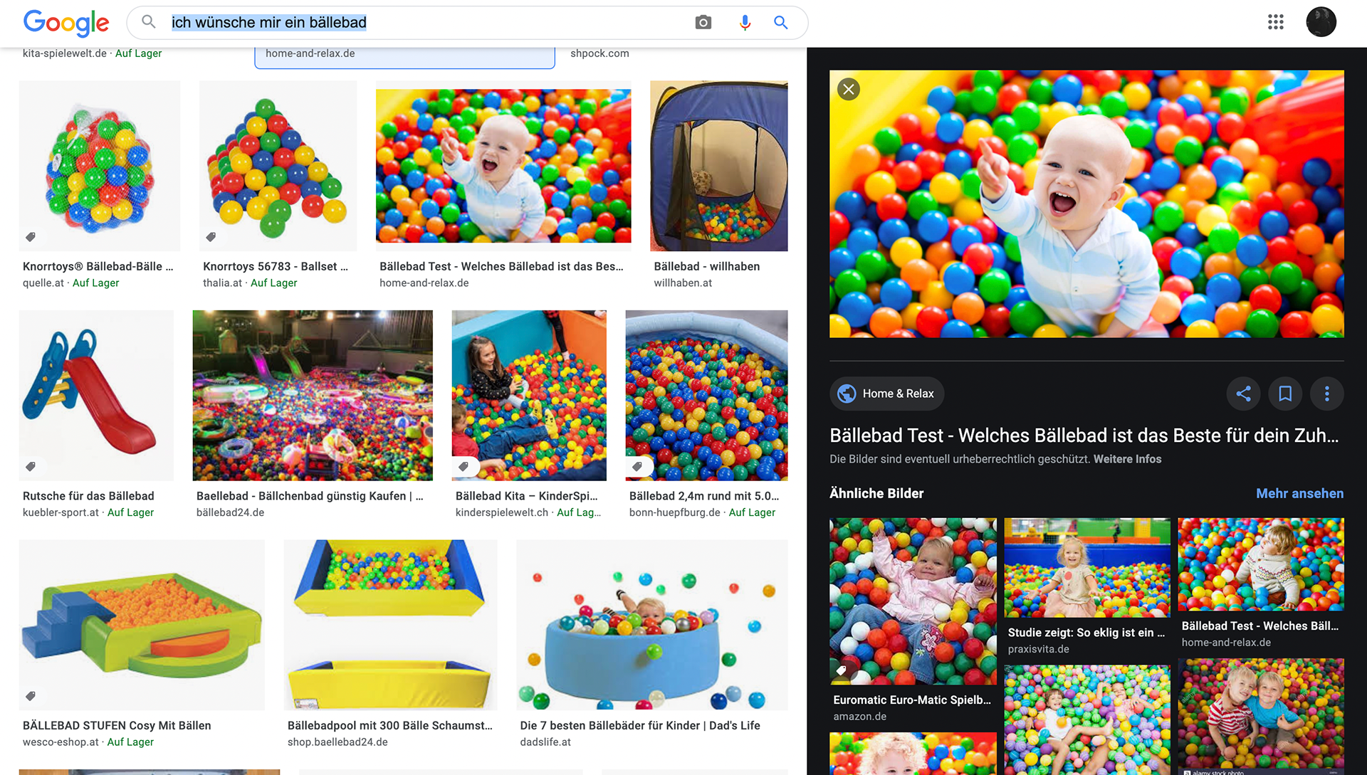
Task: Click the Google logo
Action: click(66, 23)
